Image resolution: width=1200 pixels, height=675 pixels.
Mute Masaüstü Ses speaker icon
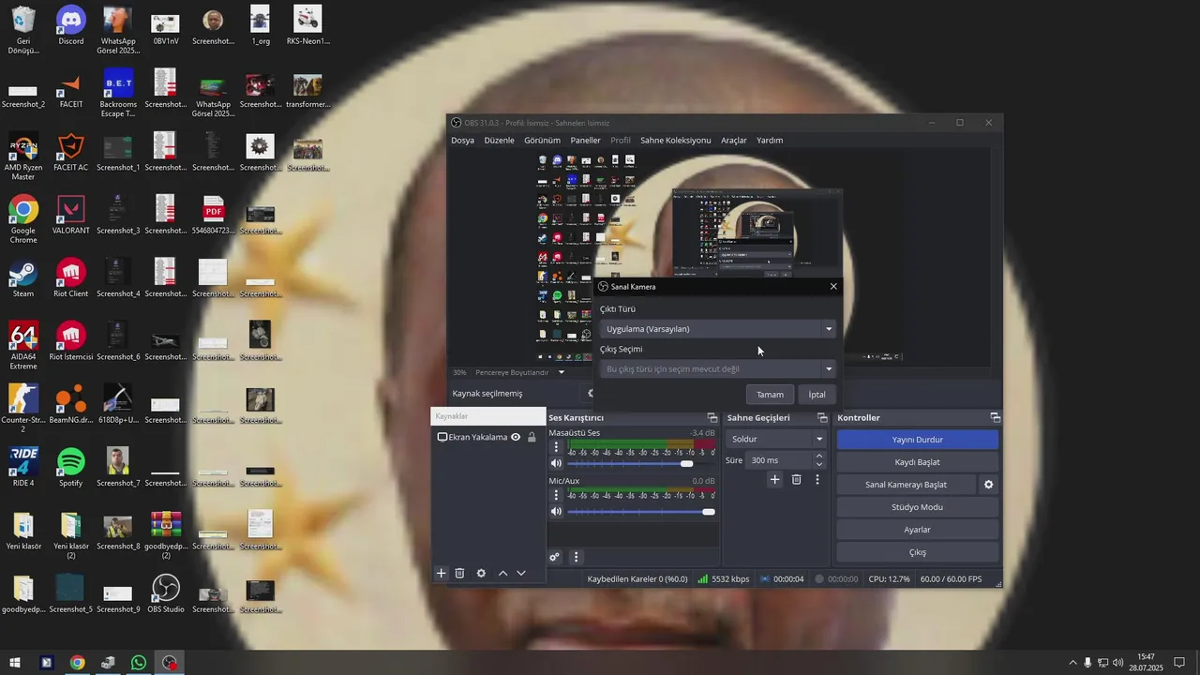coord(556,463)
